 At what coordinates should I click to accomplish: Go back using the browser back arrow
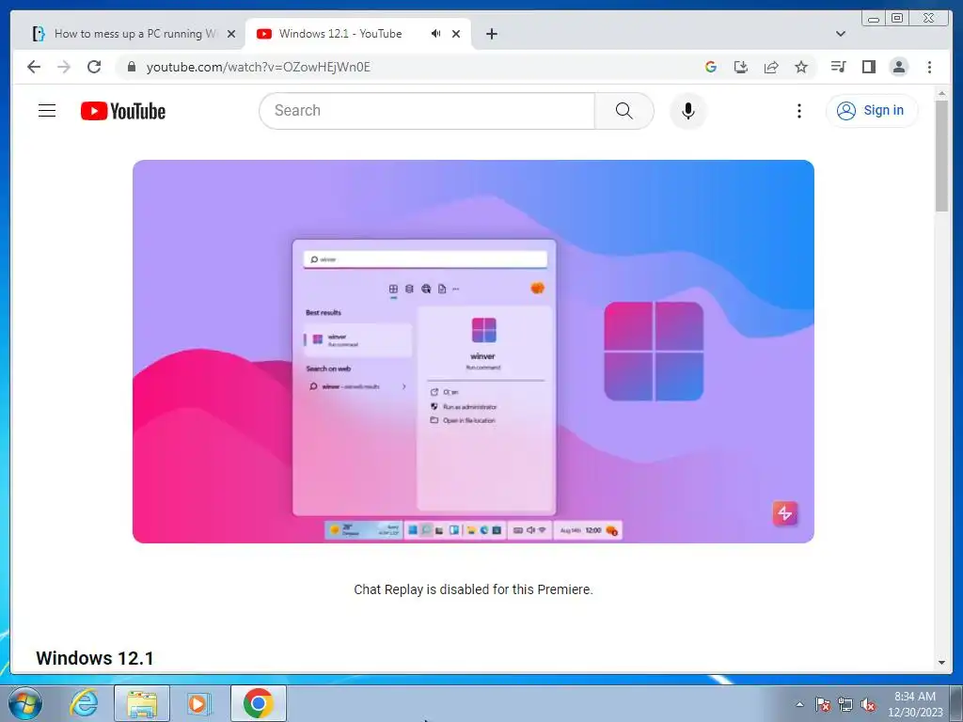pyautogui.click(x=34, y=67)
